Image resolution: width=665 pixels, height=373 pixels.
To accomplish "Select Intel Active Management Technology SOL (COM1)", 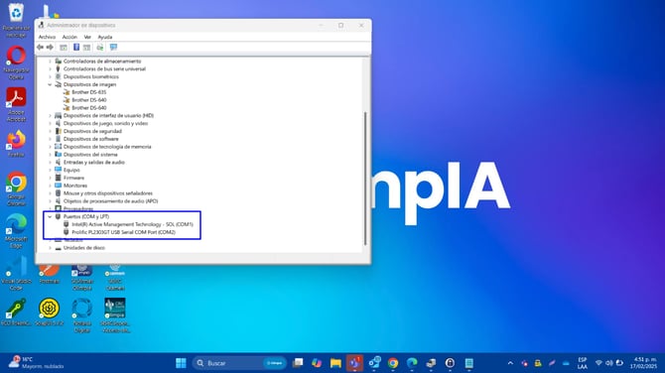I will tap(132, 224).
